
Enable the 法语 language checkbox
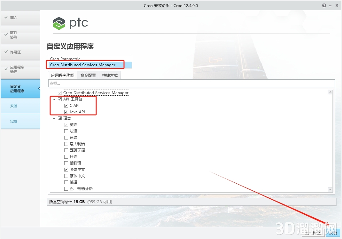pos(66,131)
